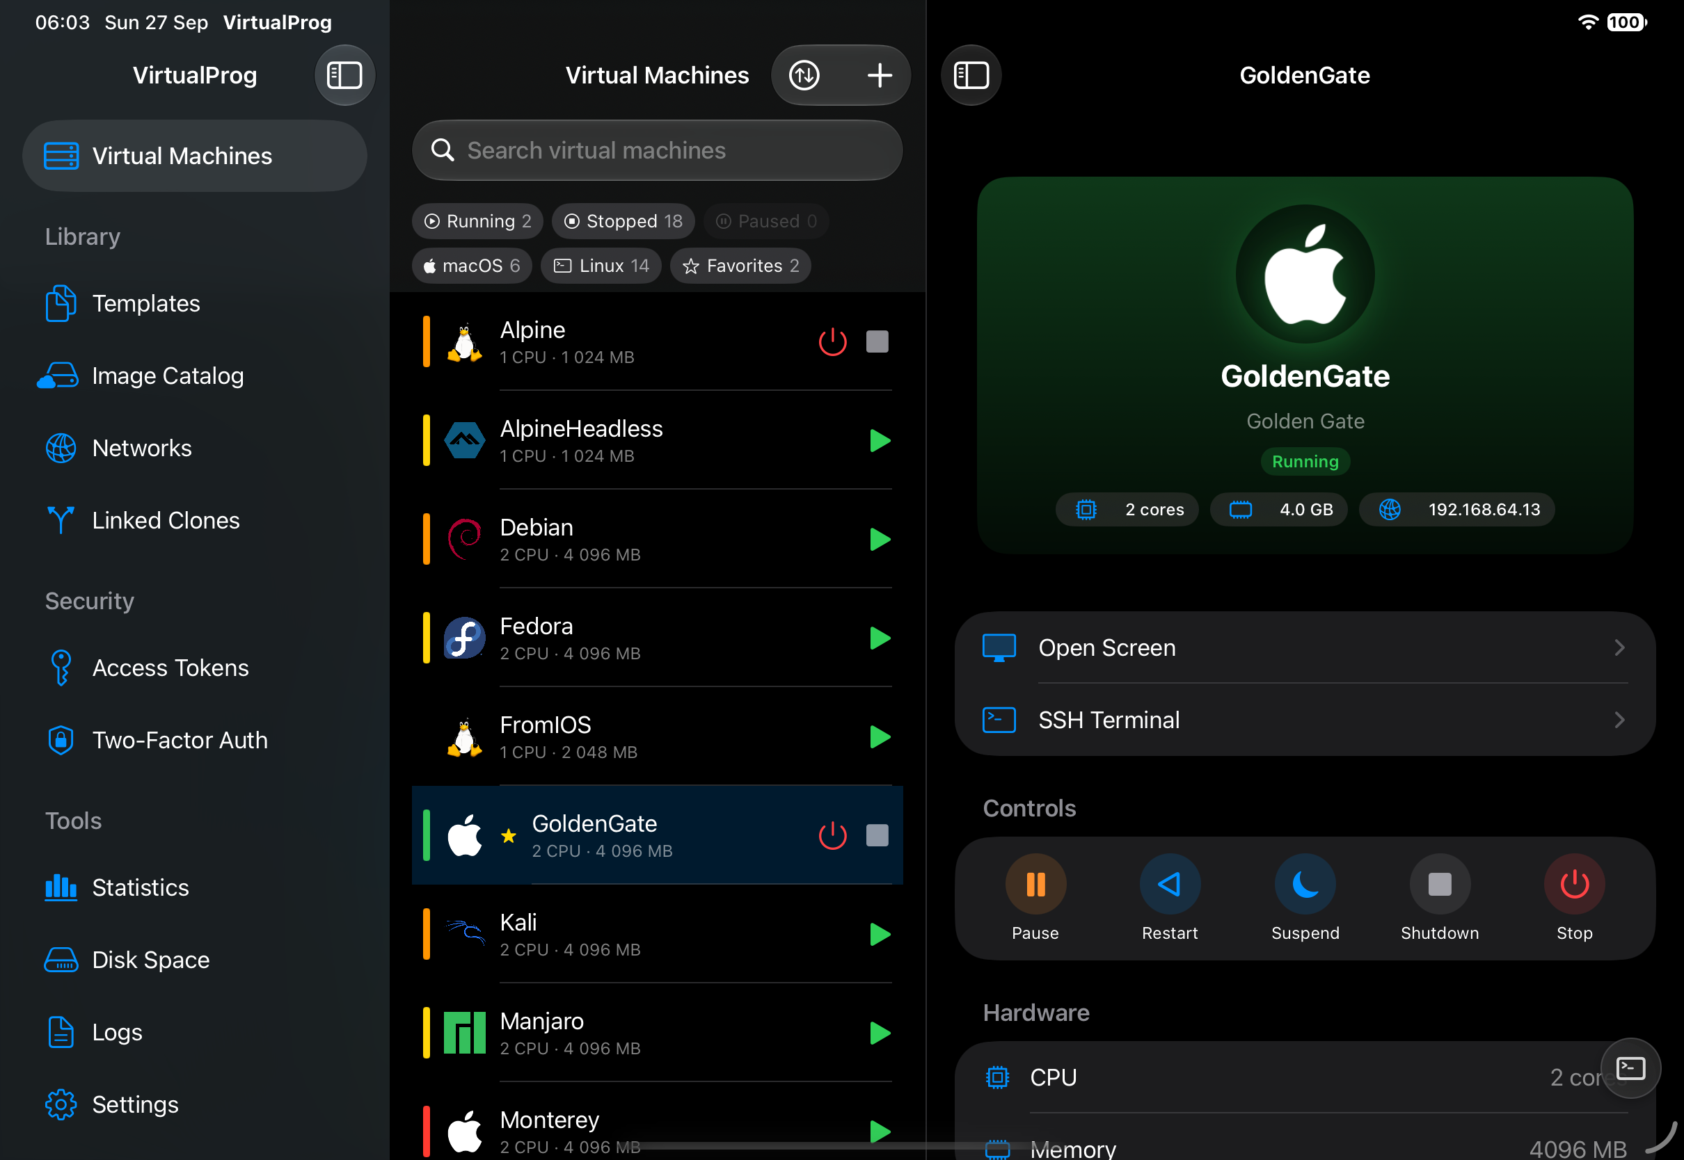The image size is (1684, 1160).
Task: Click the Wi-Fi status icon
Action: [1588, 22]
